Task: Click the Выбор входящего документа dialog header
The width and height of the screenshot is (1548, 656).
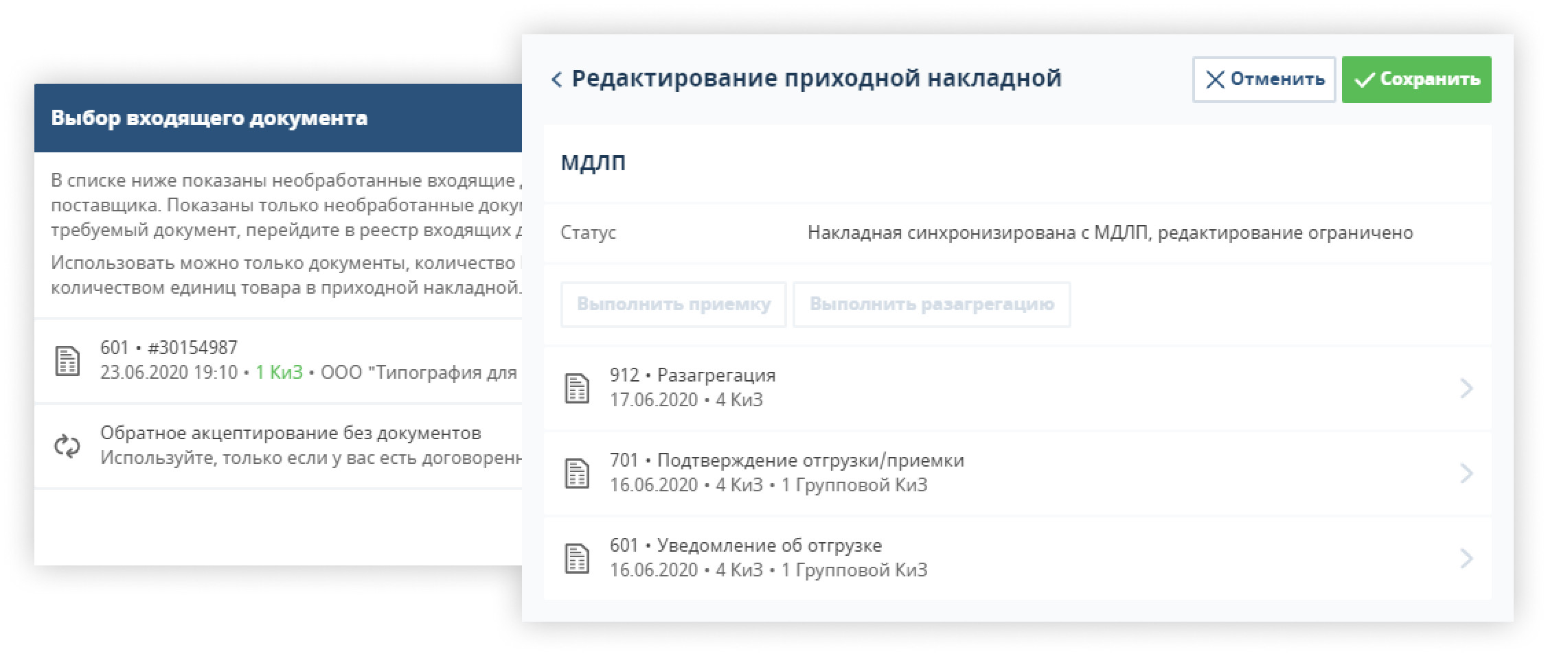Action: point(278,118)
